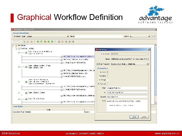Click gear icon of CHANGECASESTATUS(Working) under first condition
Screen dimensions: 182x136
click(x=61, y=63)
